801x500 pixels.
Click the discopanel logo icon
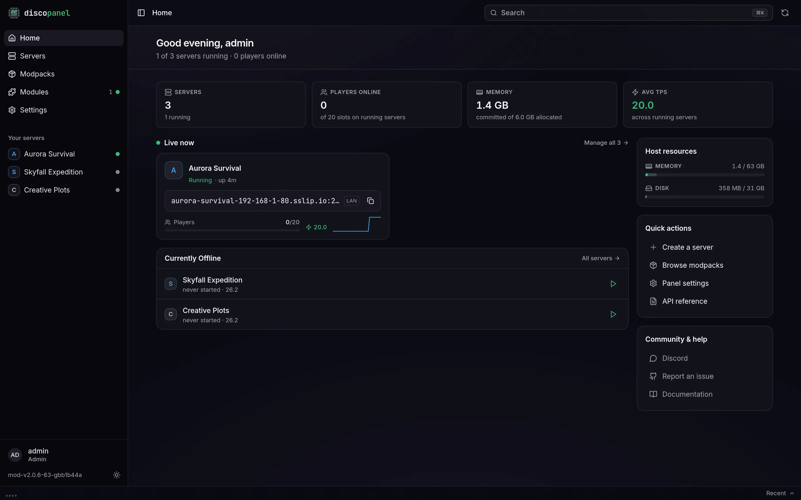[x=14, y=13]
